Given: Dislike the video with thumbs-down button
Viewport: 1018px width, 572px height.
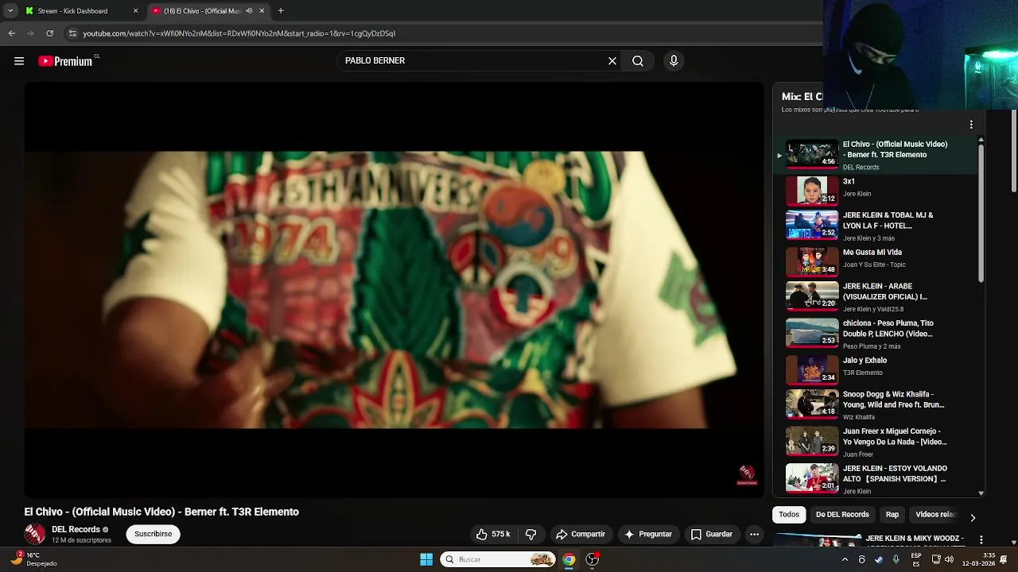Looking at the screenshot, I should (531, 535).
